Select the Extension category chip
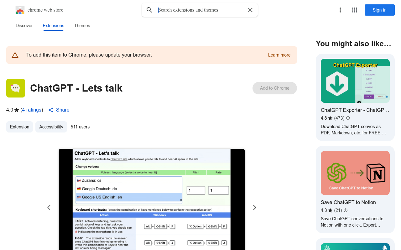Screen dimensions: 401x250 [x=19, y=127]
